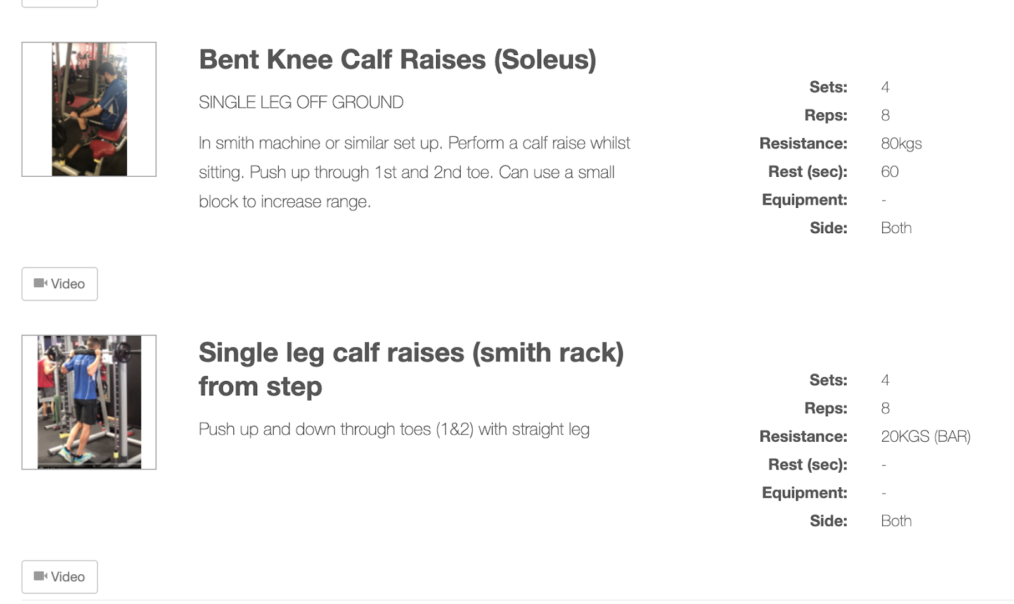Open the Video button under Single leg calf raises

[60, 577]
